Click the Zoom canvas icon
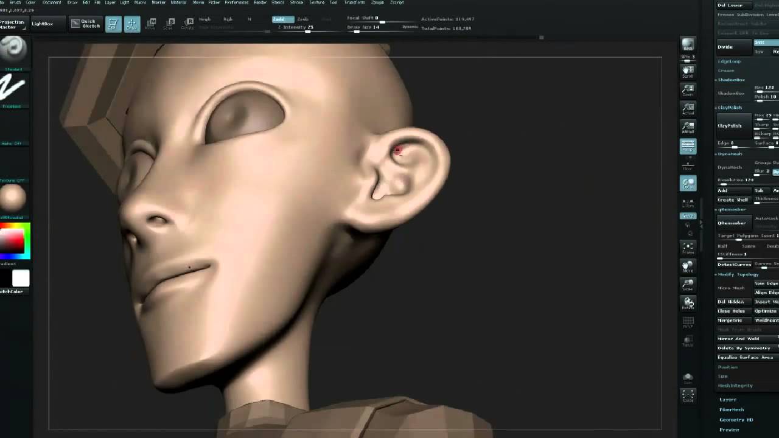Viewport: 779px width, 438px height. 688,90
